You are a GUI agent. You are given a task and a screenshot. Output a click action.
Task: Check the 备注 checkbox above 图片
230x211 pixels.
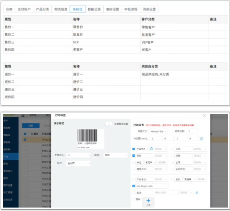tap(134, 192)
